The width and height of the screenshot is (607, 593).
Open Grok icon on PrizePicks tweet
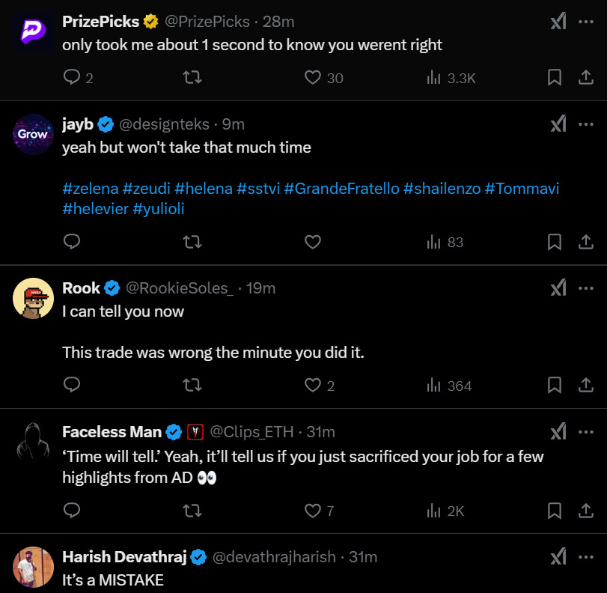558,21
